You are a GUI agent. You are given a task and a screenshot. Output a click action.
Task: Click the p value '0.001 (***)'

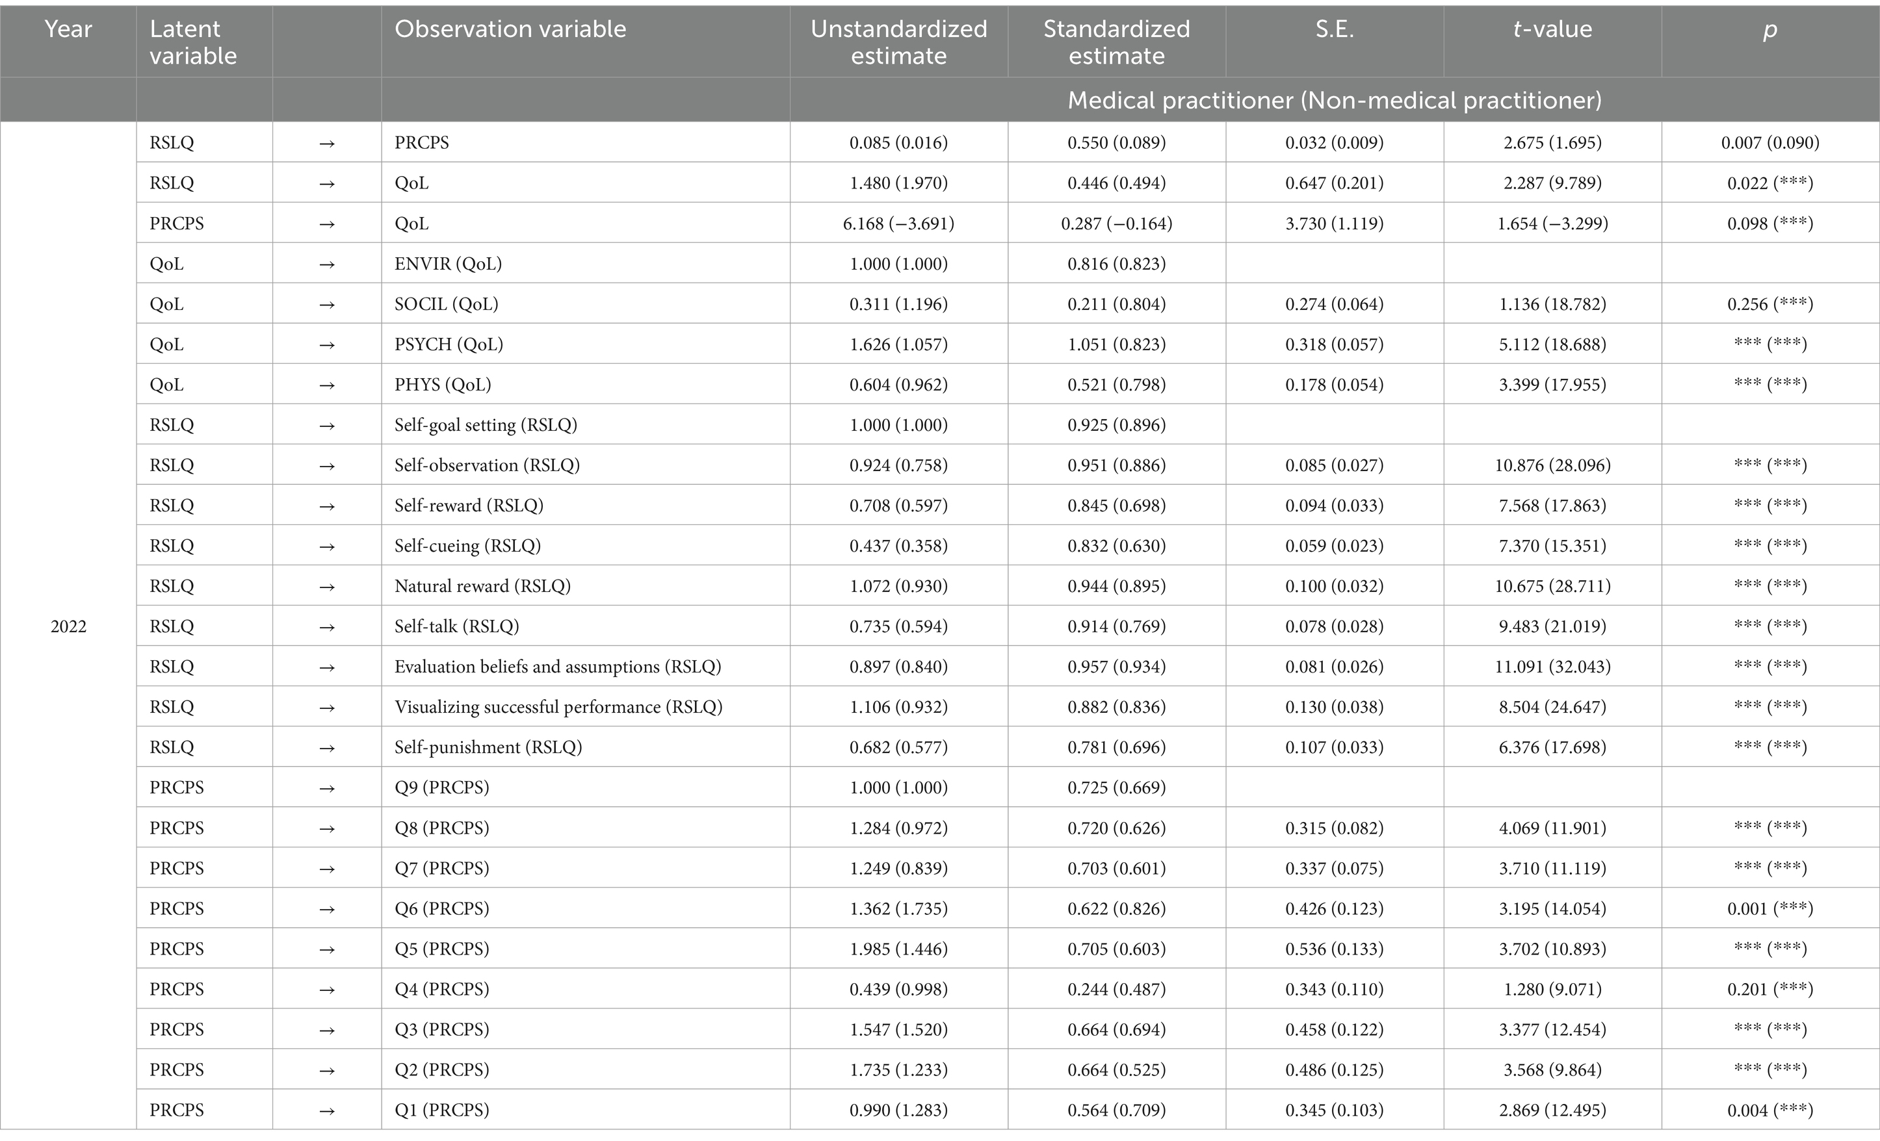click(1770, 908)
